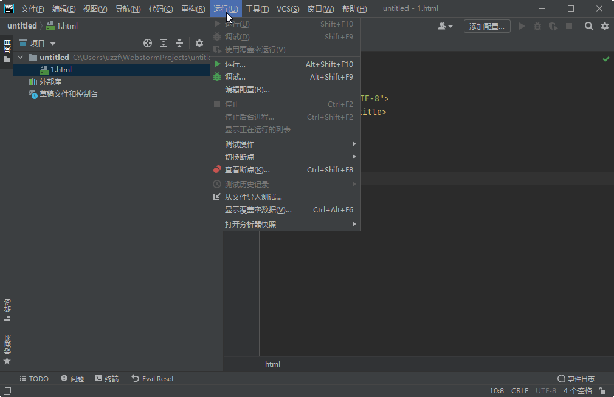
Task: Open the user account dropdown icon
Action: click(445, 26)
